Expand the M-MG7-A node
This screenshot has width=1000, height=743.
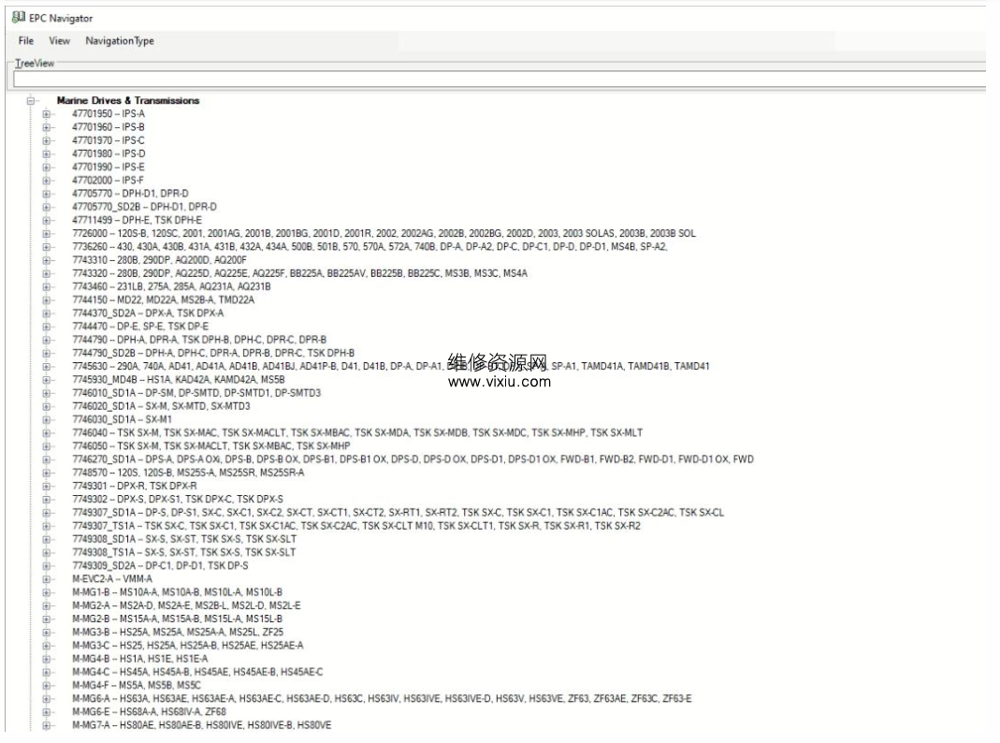46,725
